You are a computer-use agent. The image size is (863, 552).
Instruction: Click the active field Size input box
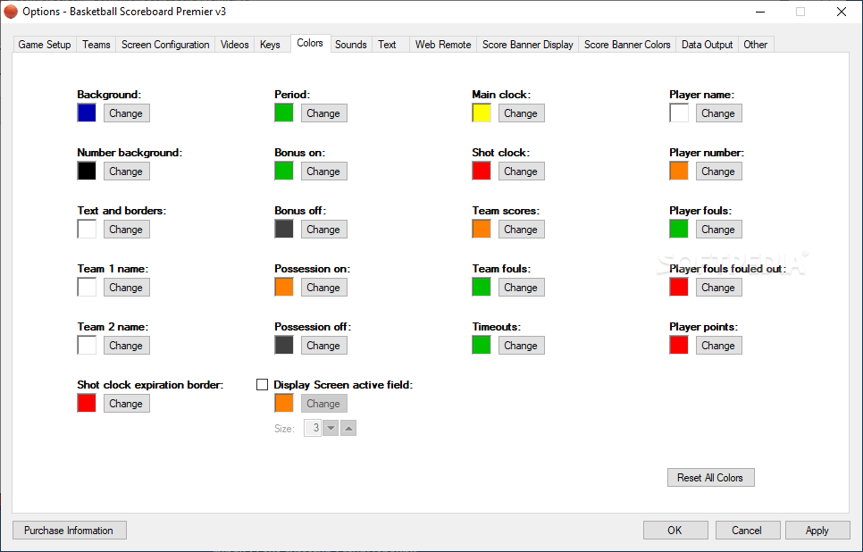[313, 428]
